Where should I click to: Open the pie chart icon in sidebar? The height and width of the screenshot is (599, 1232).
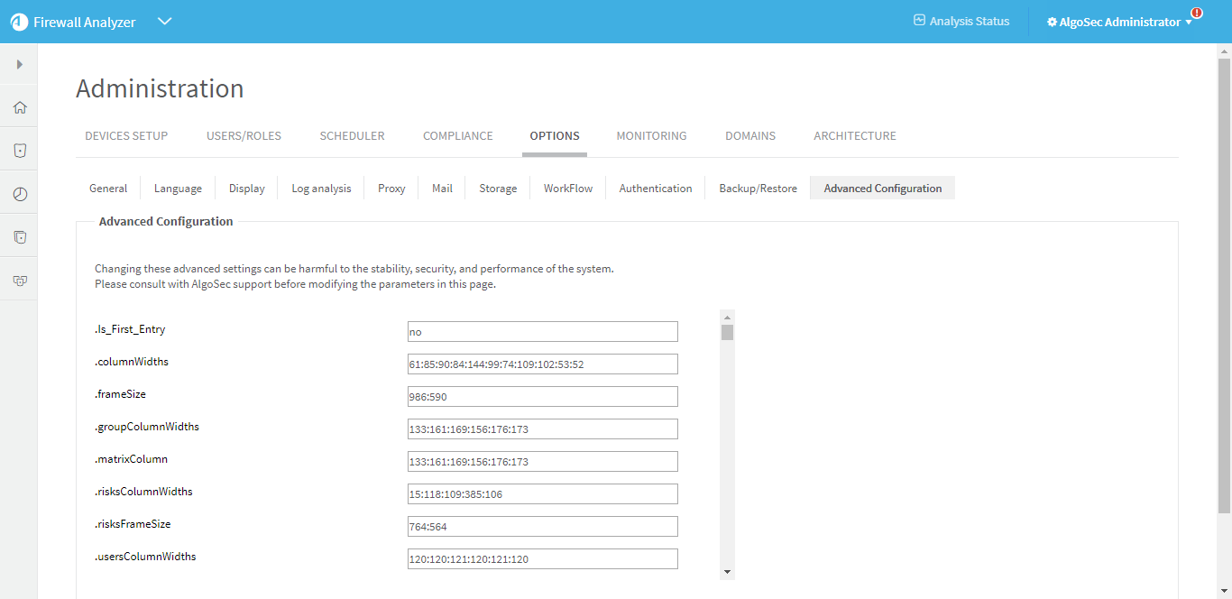coord(19,194)
